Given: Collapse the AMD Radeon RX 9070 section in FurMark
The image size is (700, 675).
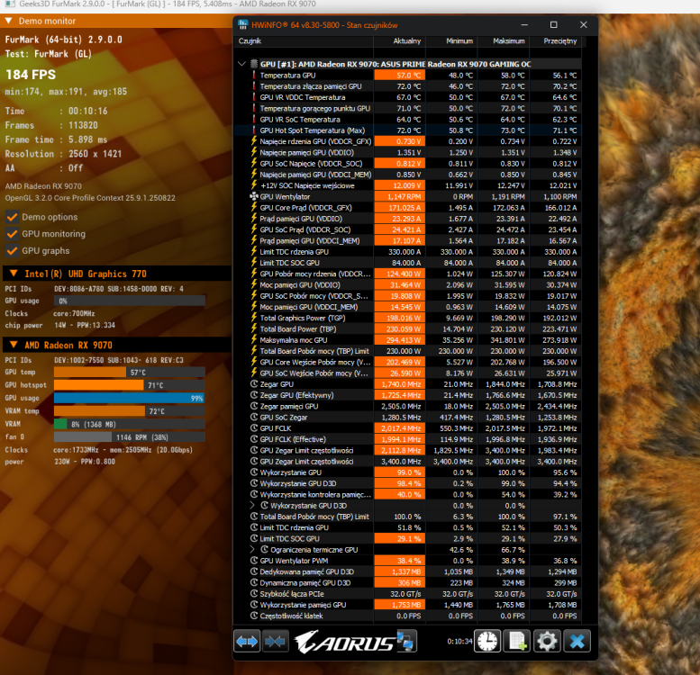Looking at the screenshot, I should [x=14, y=345].
